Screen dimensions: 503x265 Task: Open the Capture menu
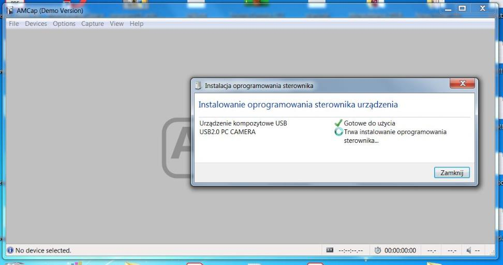pyautogui.click(x=93, y=24)
